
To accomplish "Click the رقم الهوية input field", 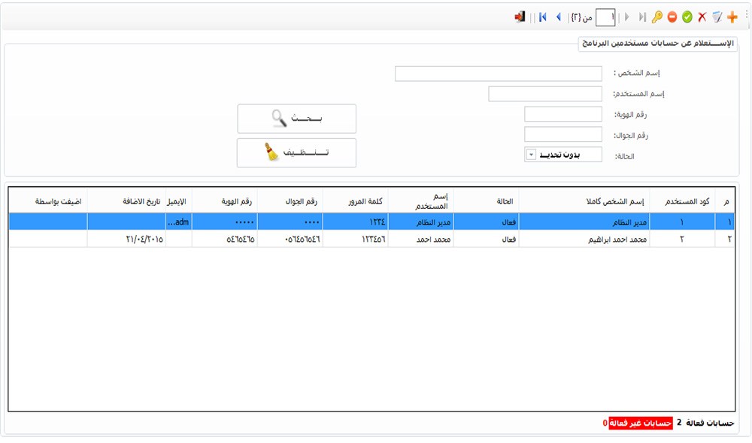I will pos(562,114).
